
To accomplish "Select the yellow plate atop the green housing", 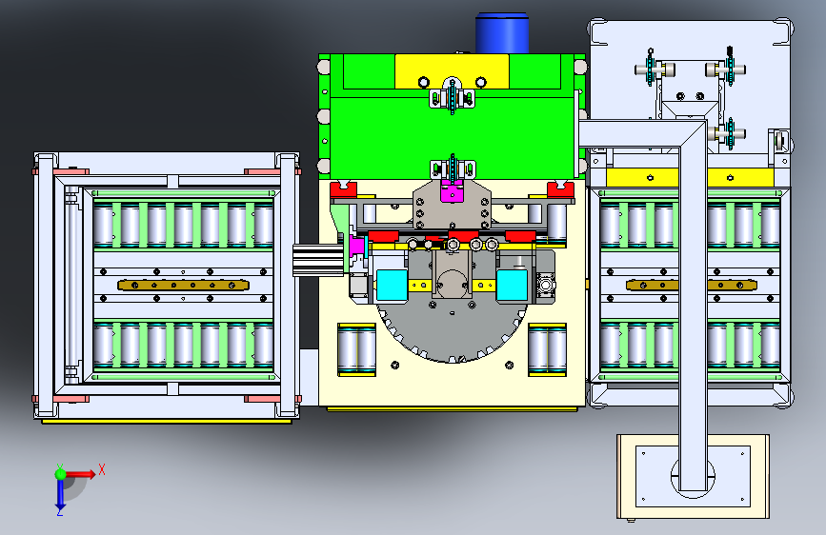I will pos(452,71).
